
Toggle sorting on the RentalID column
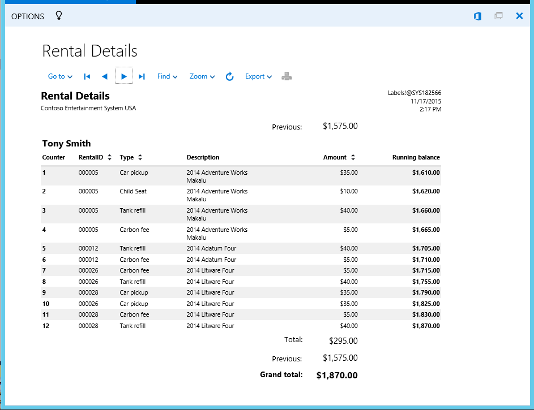[109, 157]
